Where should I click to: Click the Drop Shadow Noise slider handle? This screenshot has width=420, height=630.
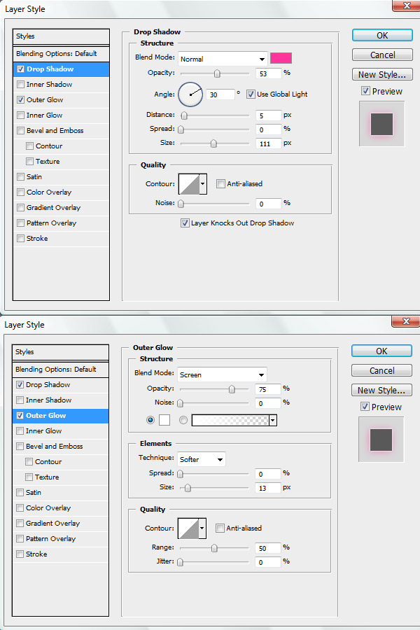pos(181,204)
